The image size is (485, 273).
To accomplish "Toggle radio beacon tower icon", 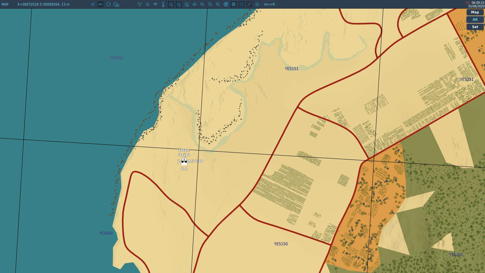I will (163, 4).
